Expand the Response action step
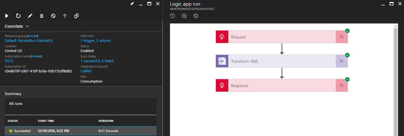The image size is (404, 136). point(282,85)
